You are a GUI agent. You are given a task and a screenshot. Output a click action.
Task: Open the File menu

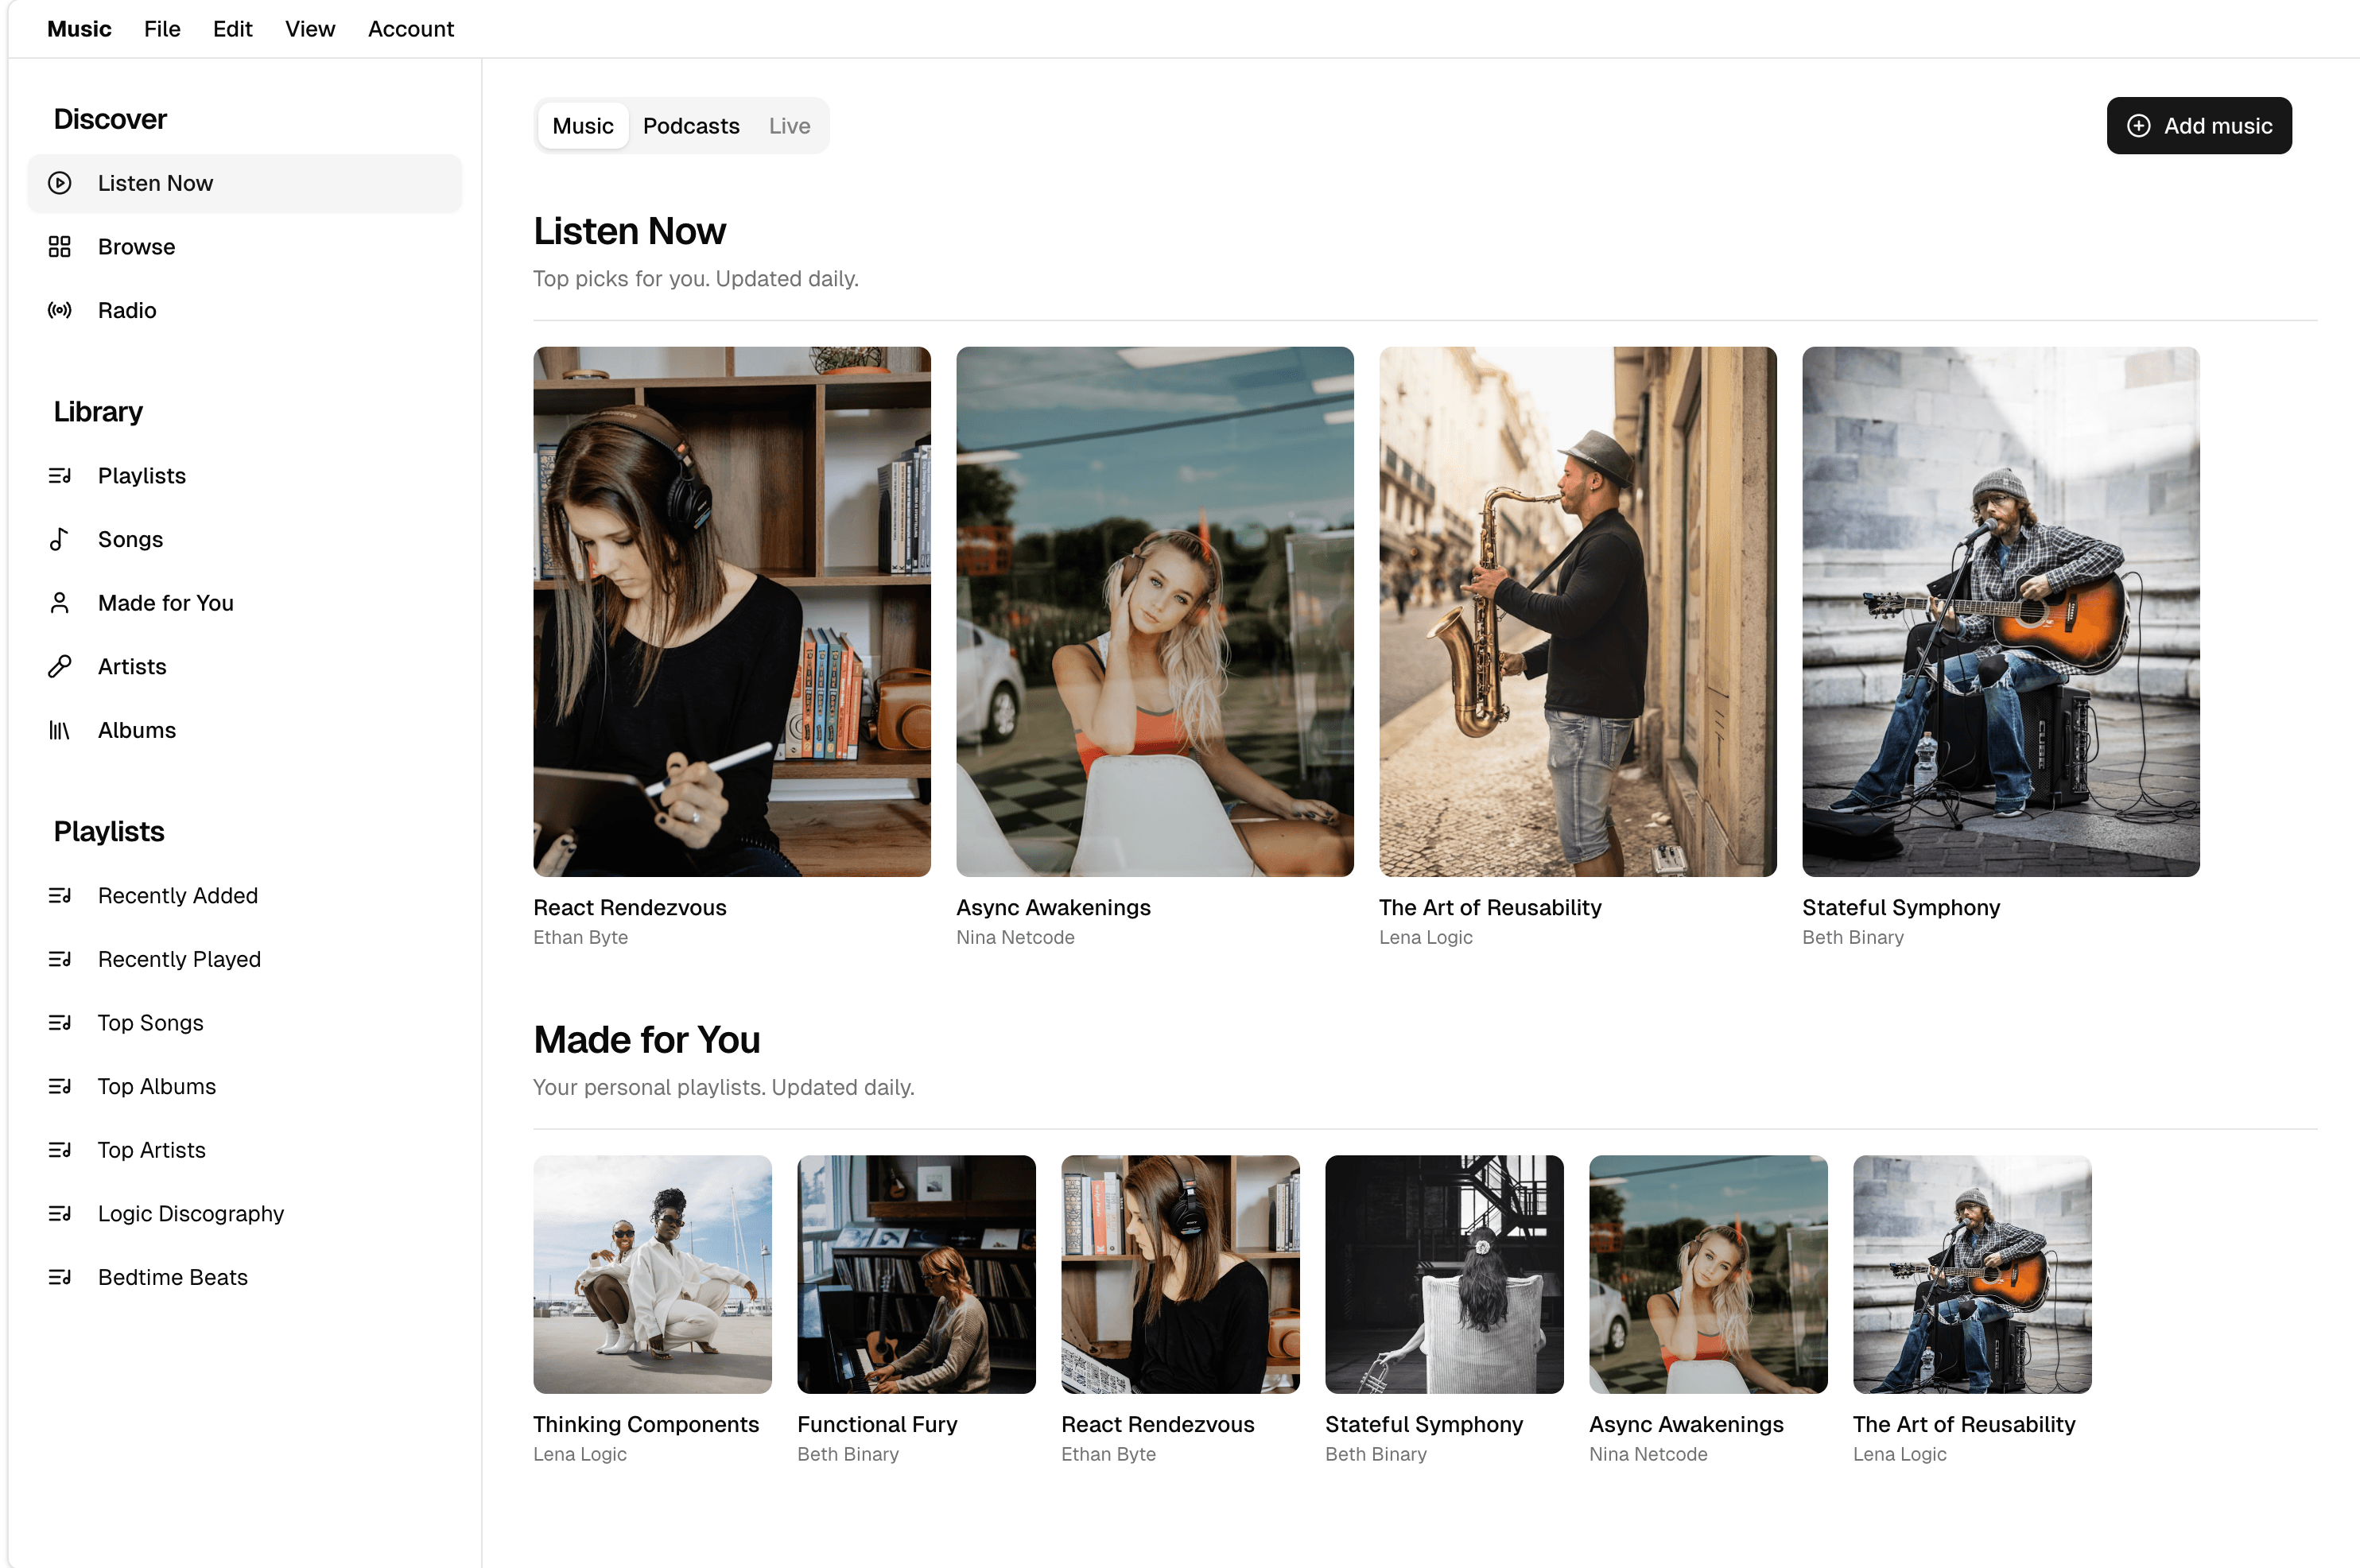tap(162, 29)
